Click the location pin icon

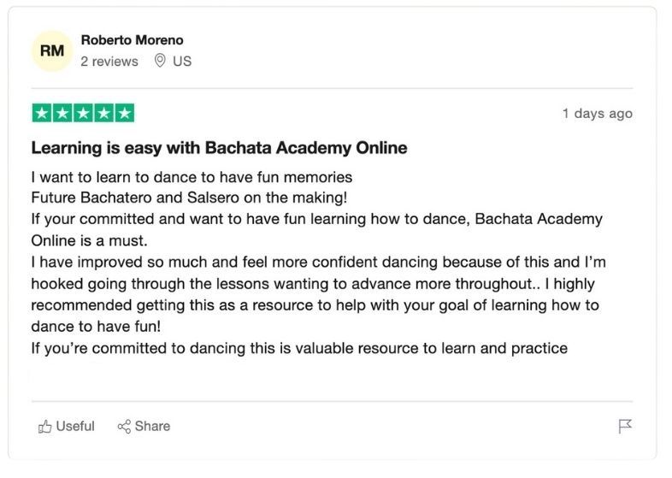[x=159, y=62]
